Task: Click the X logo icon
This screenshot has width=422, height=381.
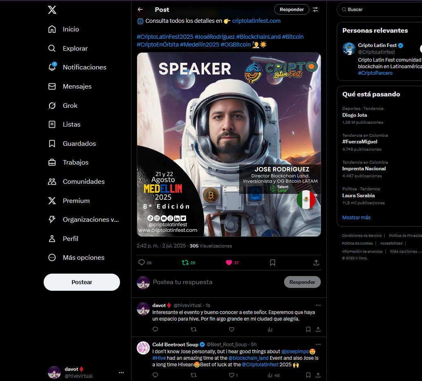Action: click(52, 10)
